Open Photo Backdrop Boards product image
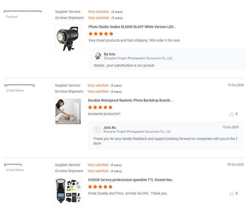Image resolution: width=249 pixels, height=209 pixels. coord(68,111)
